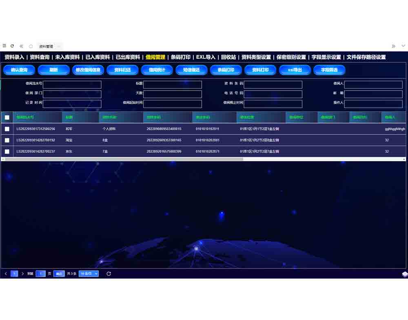Check the row LS2022093017312500256
This screenshot has width=408, height=320.
pos(7,129)
